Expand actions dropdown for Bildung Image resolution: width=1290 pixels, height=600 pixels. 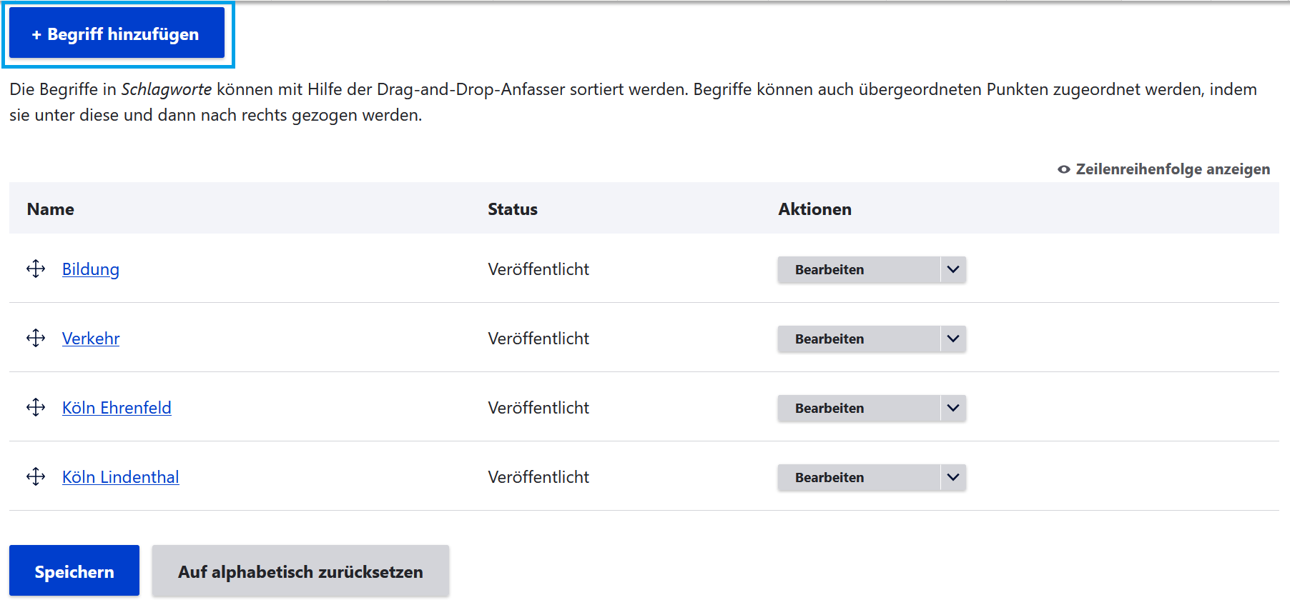pos(953,269)
